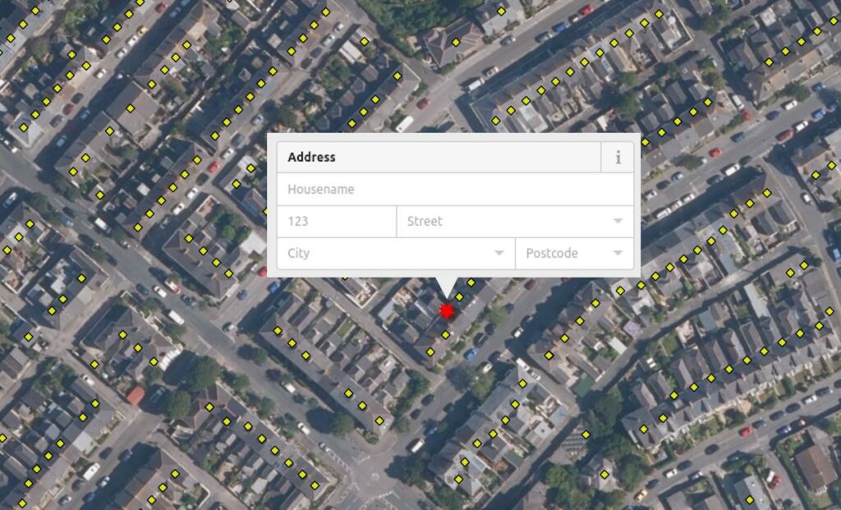Focus the Housename input field

tap(455, 190)
